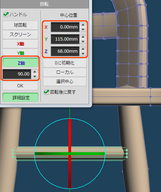Click the 球回転 button

pos(20,25)
